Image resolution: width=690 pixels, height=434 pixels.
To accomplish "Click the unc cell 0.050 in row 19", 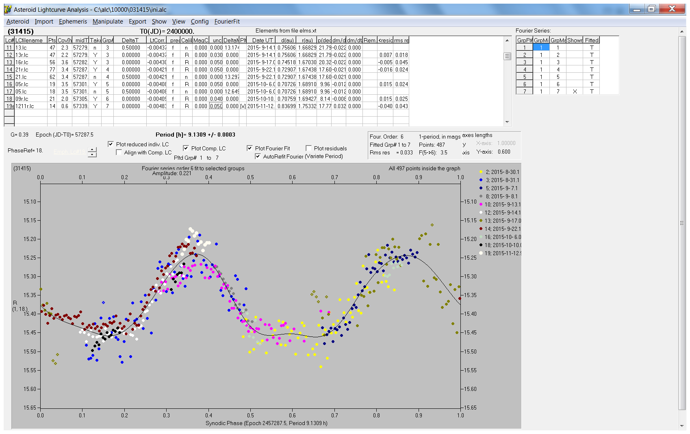I will 216,106.
